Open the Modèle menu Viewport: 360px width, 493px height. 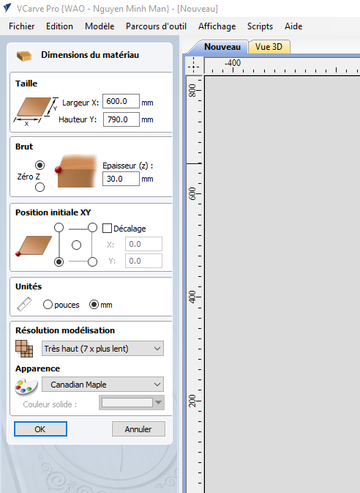point(100,26)
